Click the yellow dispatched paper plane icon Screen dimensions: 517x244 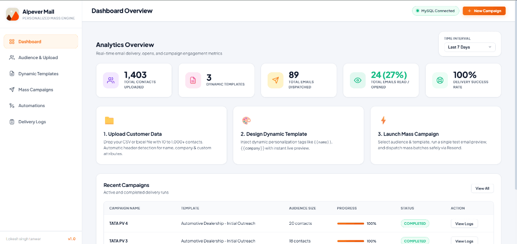click(276, 80)
